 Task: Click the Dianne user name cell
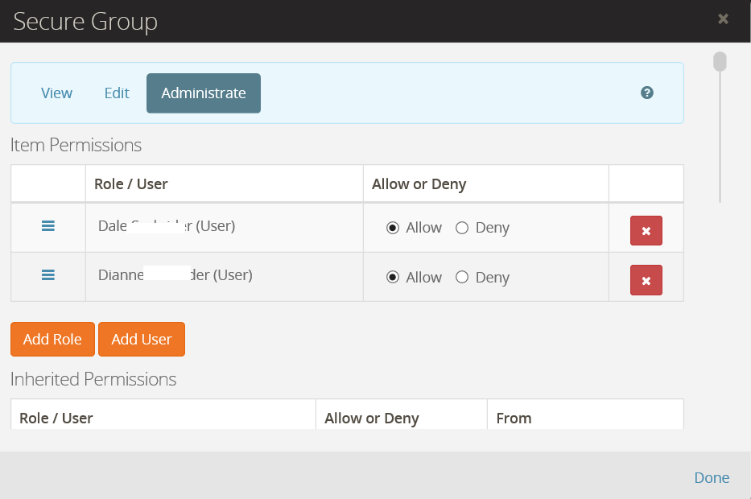(175, 275)
